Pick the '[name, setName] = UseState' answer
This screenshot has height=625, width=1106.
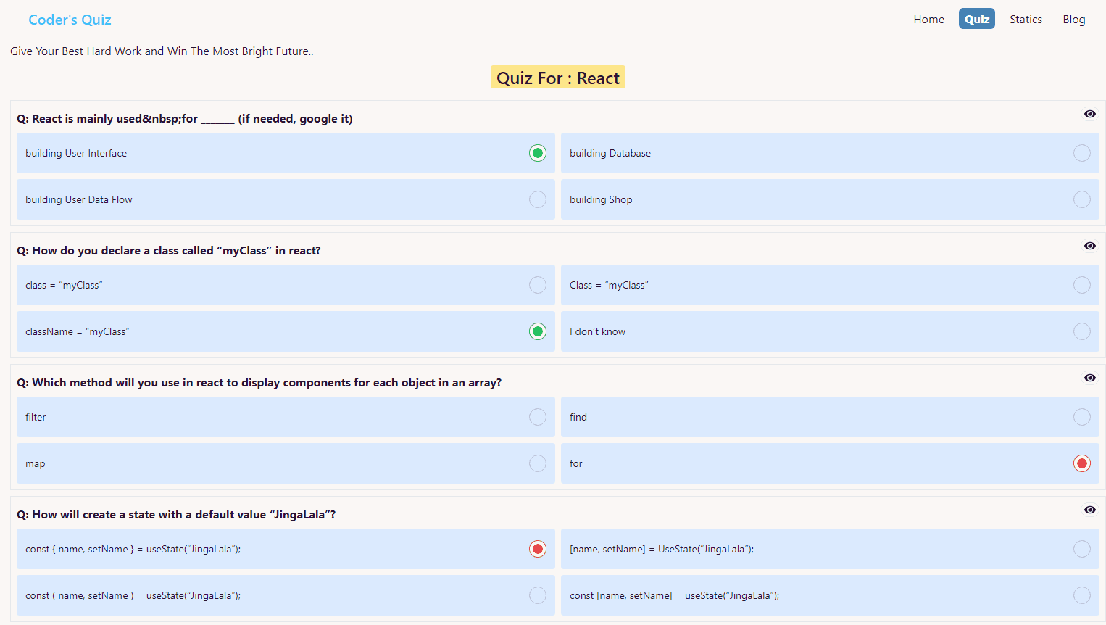[1081, 549]
